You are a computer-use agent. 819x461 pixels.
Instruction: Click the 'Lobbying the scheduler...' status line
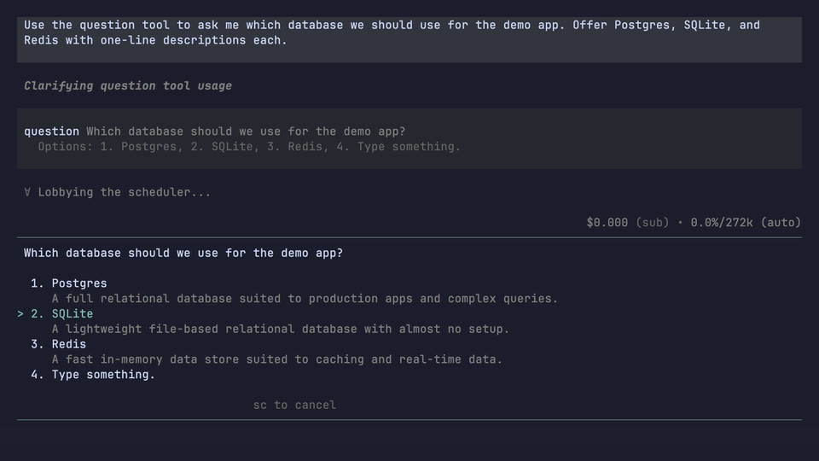125,192
